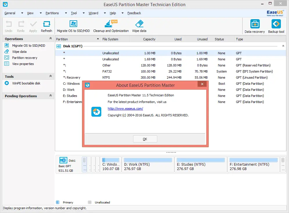Open the General menu
The image size is (289, 213).
point(10,13)
